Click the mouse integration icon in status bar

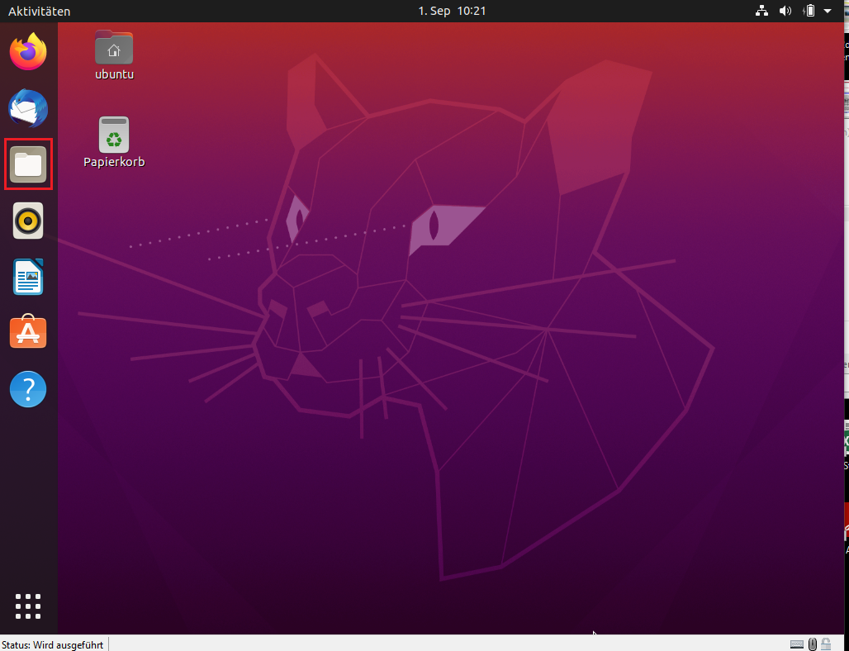coord(812,644)
